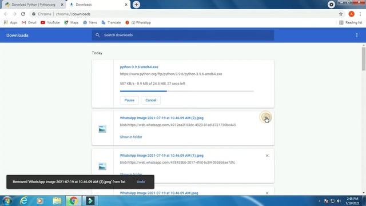Screen dimensions: 366x206
Task: Open the green arrow app in taskbar
Action: pos(90,201)
